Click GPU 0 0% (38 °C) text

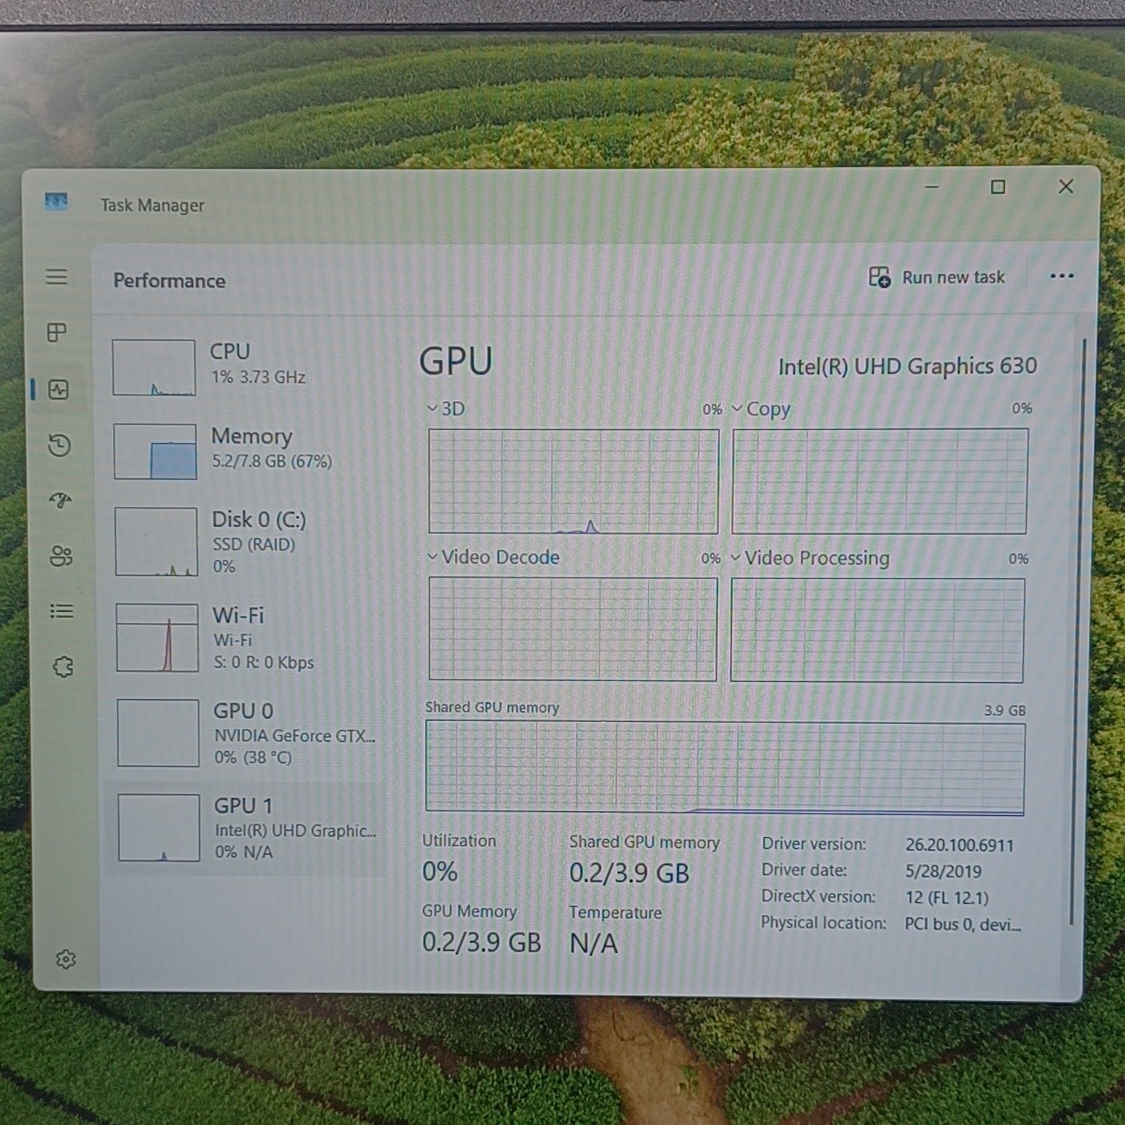[x=253, y=758]
